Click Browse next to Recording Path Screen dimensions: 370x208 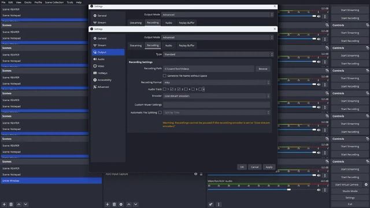263,69
